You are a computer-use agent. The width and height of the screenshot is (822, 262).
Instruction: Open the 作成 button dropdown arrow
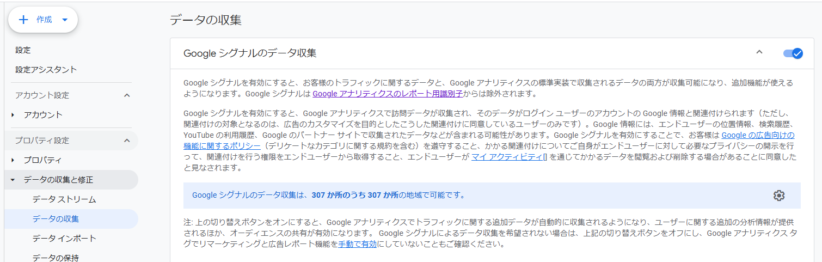pos(65,20)
